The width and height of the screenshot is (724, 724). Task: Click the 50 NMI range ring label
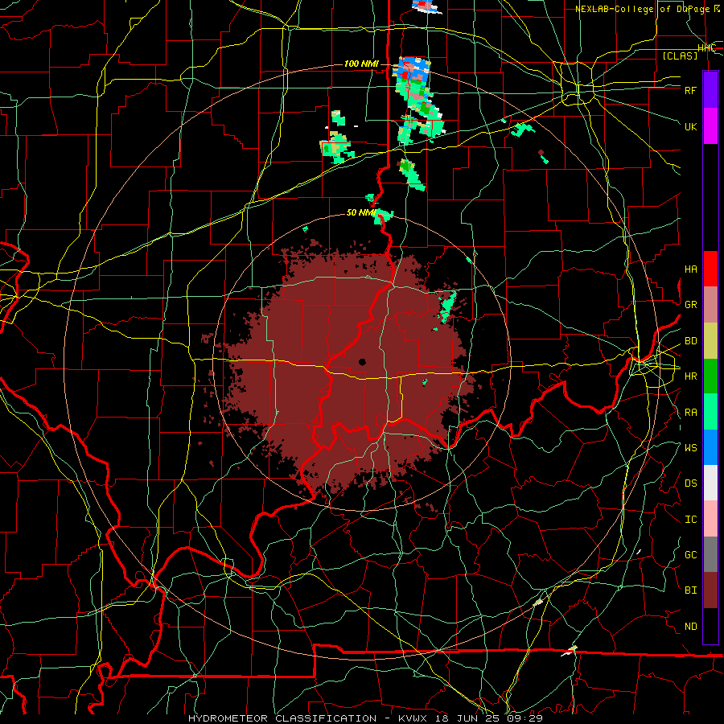tap(361, 213)
